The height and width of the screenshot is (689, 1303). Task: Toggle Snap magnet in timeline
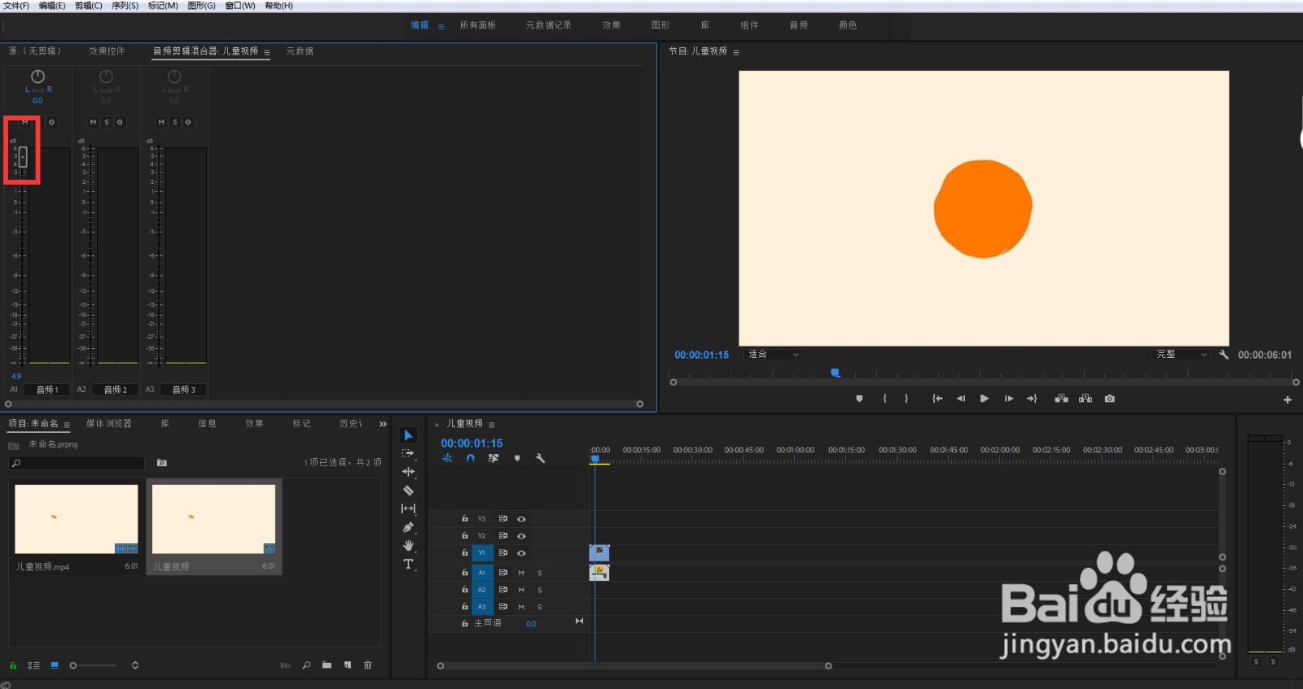tap(470, 458)
